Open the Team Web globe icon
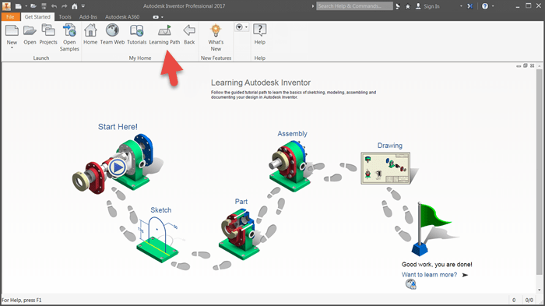This screenshot has height=306, width=545. tap(112, 30)
